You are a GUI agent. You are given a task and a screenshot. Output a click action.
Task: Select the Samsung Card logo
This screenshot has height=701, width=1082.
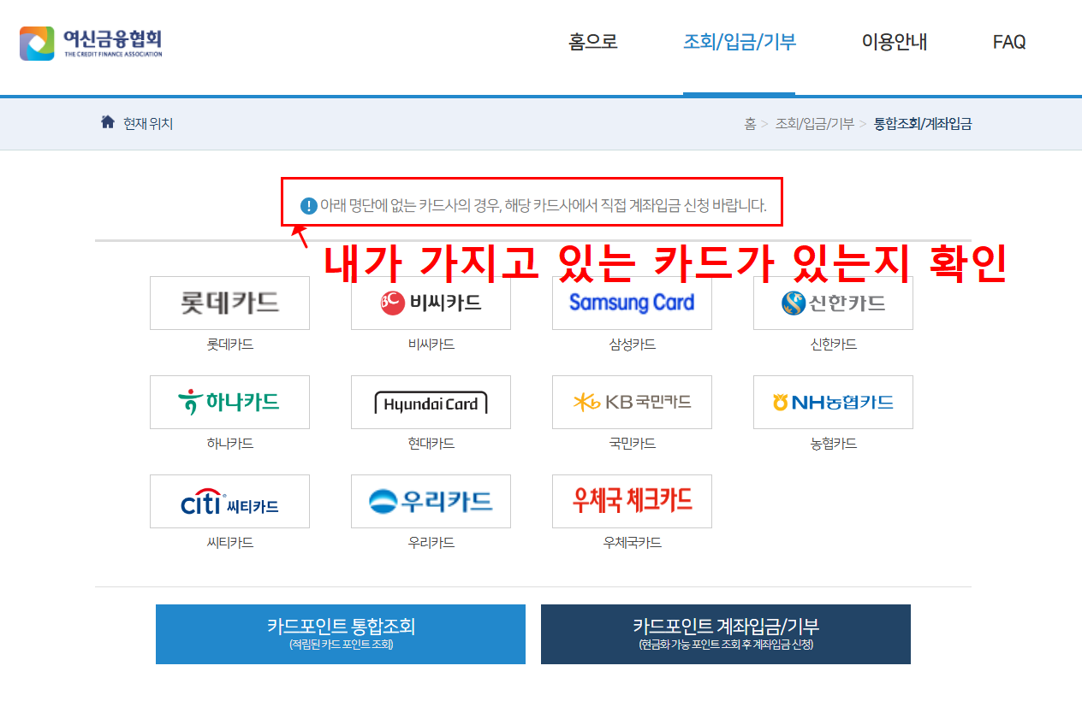(x=632, y=303)
